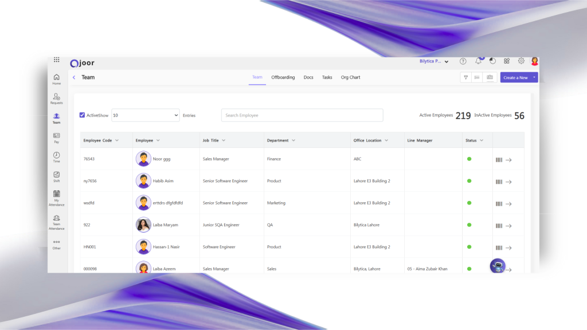This screenshot has width=587, height=330.
Task: Uncheck the Active checkbox
Action: click(83, 115)
